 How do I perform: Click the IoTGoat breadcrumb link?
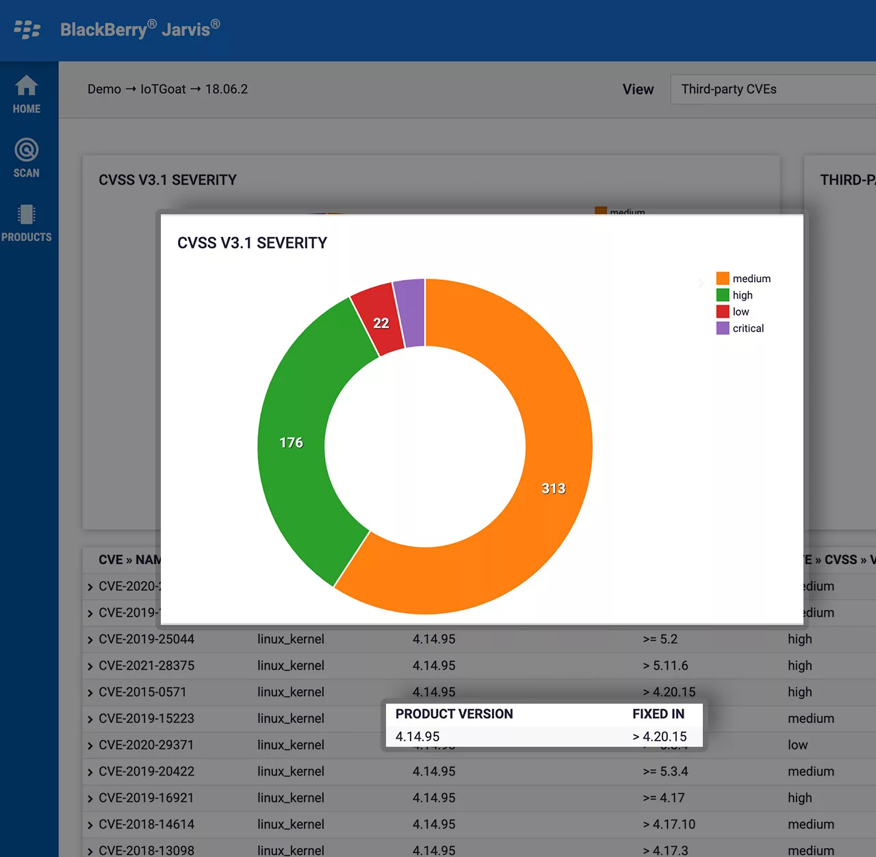[x=163, y=89]
